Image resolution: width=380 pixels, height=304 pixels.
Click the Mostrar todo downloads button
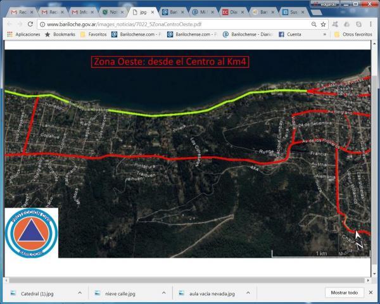pos(344,293)
